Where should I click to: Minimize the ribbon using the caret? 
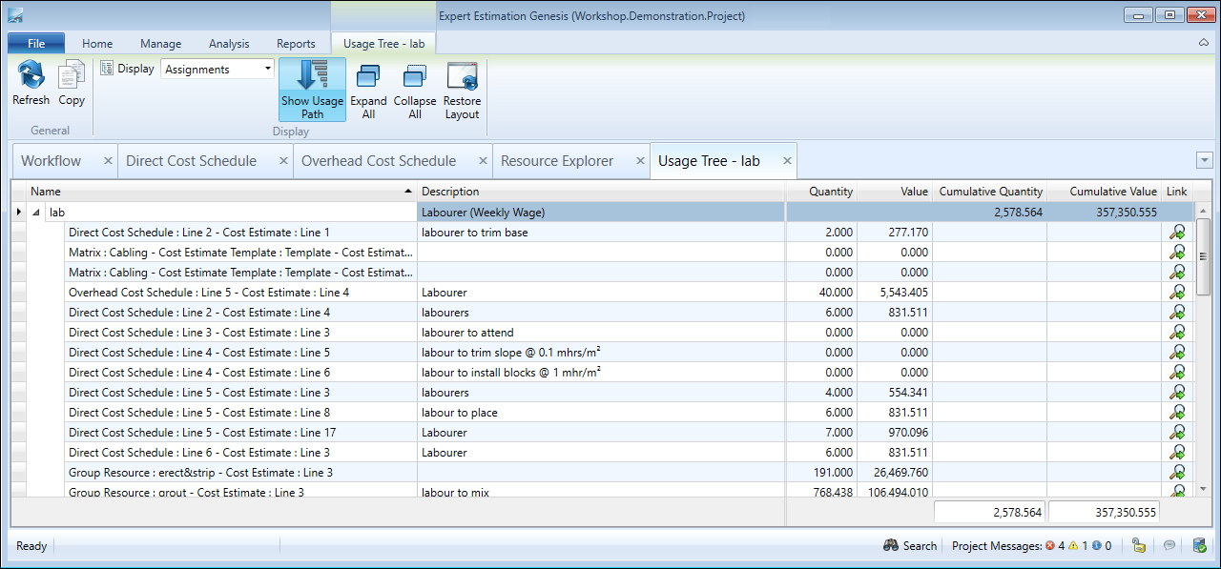click(1204, 44)
